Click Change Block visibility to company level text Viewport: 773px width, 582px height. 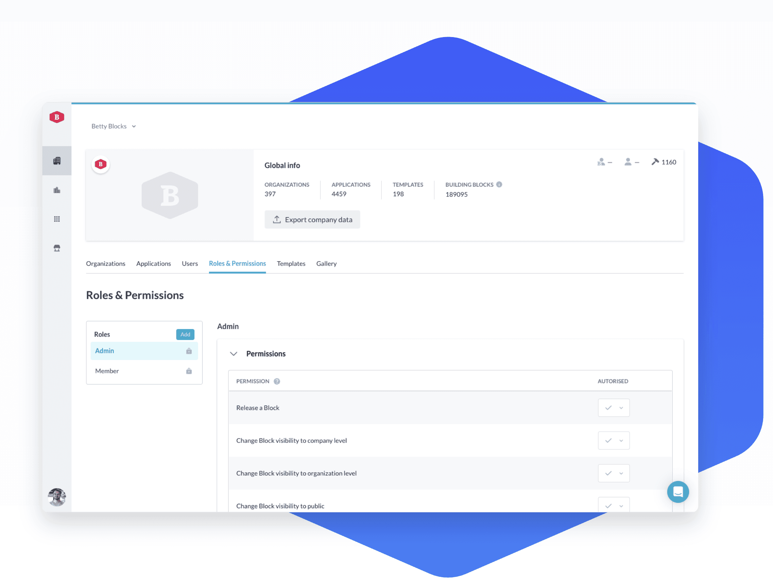point(292,441)
